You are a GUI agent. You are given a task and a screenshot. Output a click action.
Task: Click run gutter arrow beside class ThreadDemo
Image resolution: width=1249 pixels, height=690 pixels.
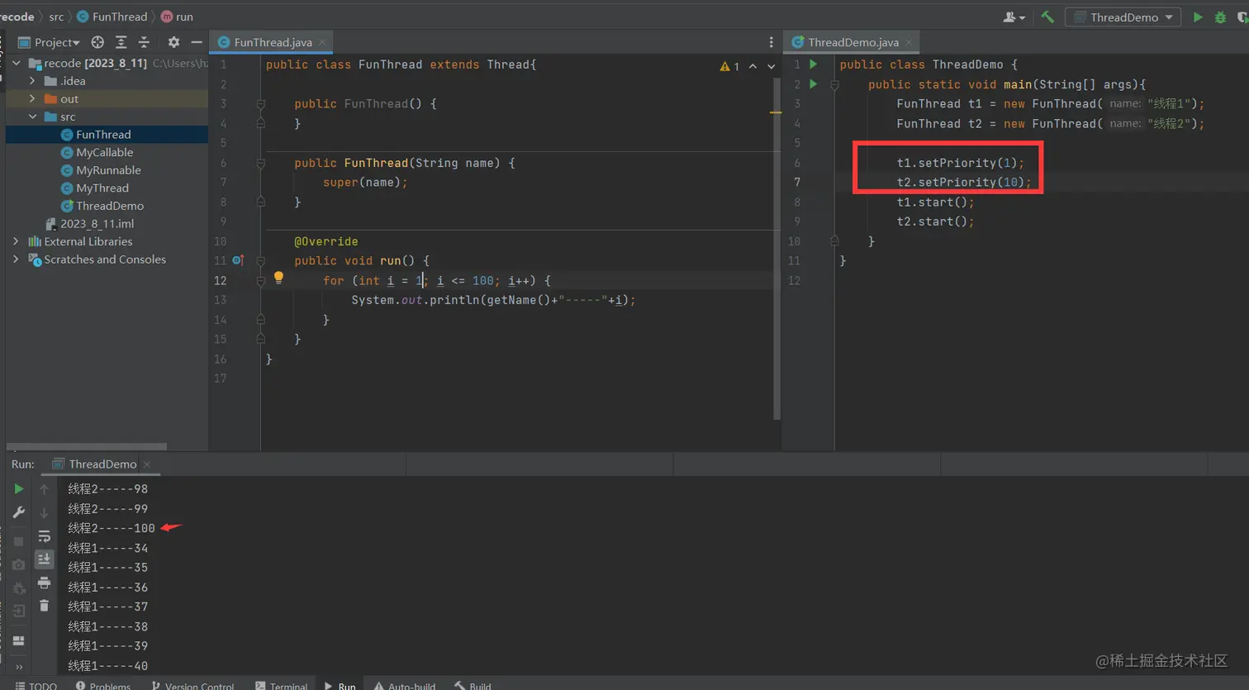point(814,64)
